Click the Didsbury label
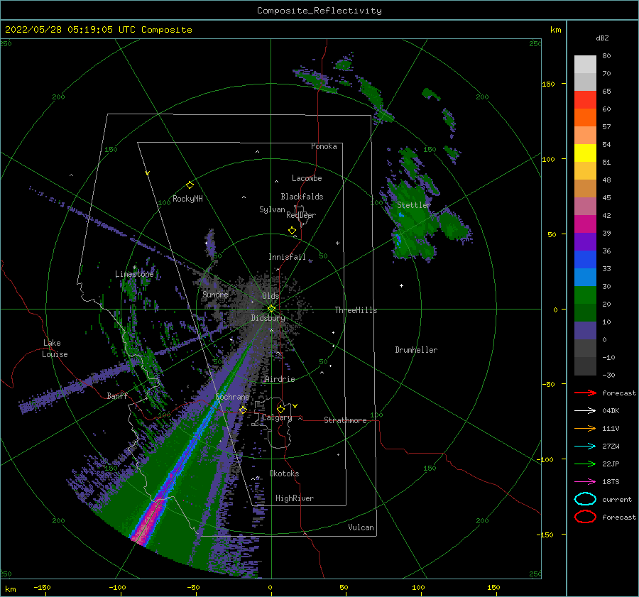The width and height of the screenshot is (639, 597). pos(268,318)
